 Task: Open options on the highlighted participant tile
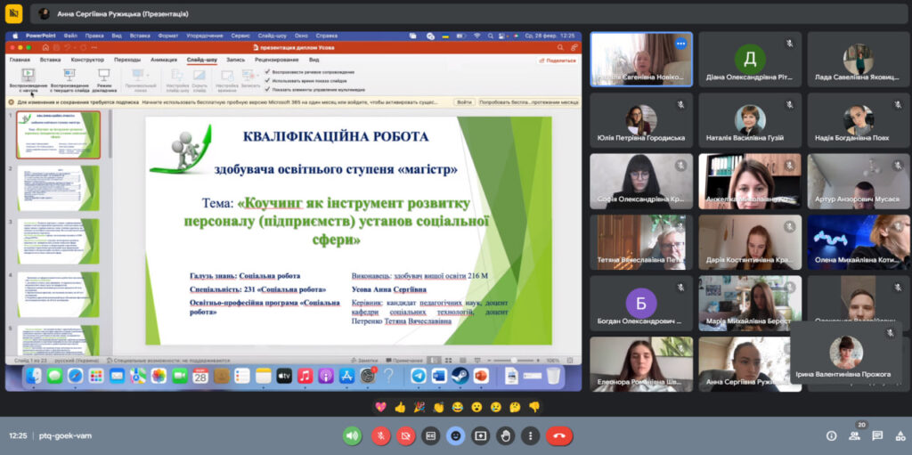tap(680, 43)
